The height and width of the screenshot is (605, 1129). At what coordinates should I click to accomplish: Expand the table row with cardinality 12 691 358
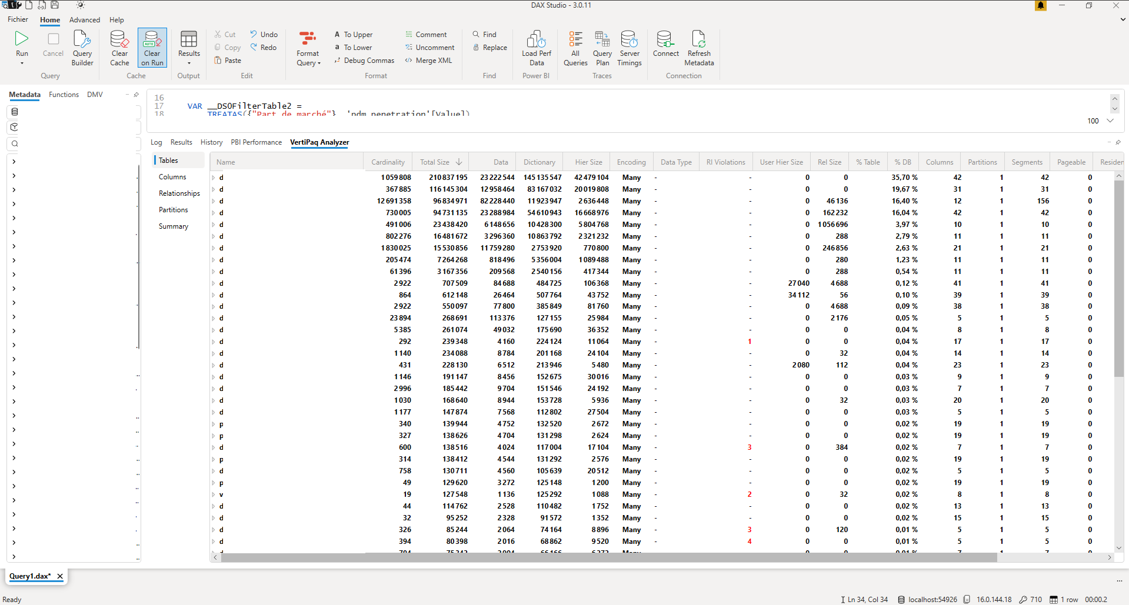coord(214,201)
